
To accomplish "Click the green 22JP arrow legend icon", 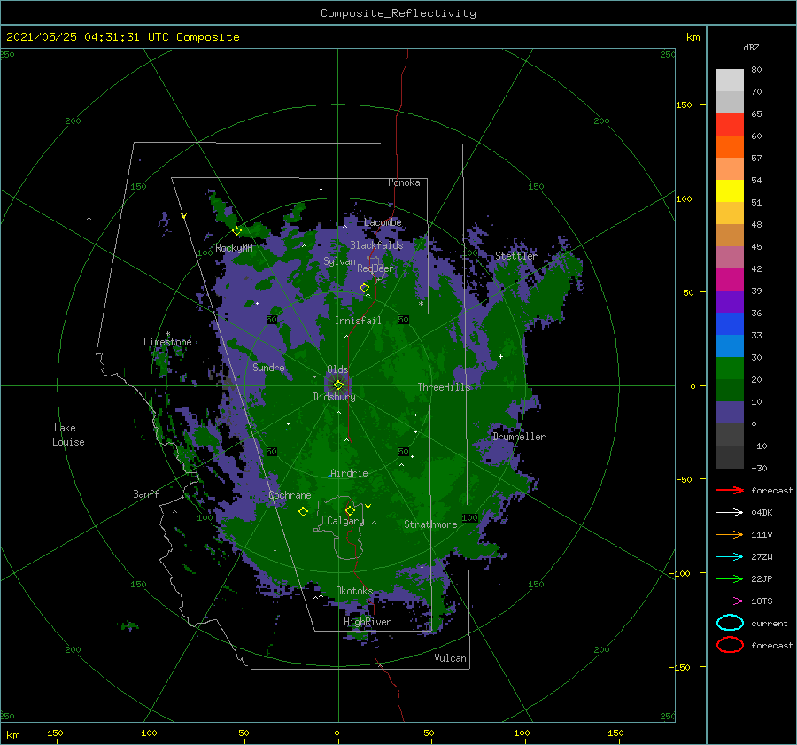I will tap(730, 578).
